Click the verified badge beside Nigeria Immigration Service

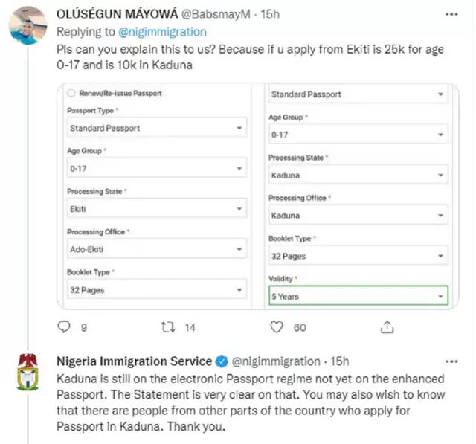[x=222, y=361]
